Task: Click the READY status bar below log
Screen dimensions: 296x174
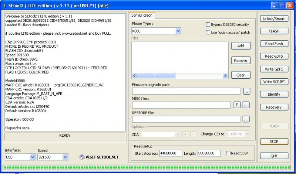Action: [x=65, y=136]
